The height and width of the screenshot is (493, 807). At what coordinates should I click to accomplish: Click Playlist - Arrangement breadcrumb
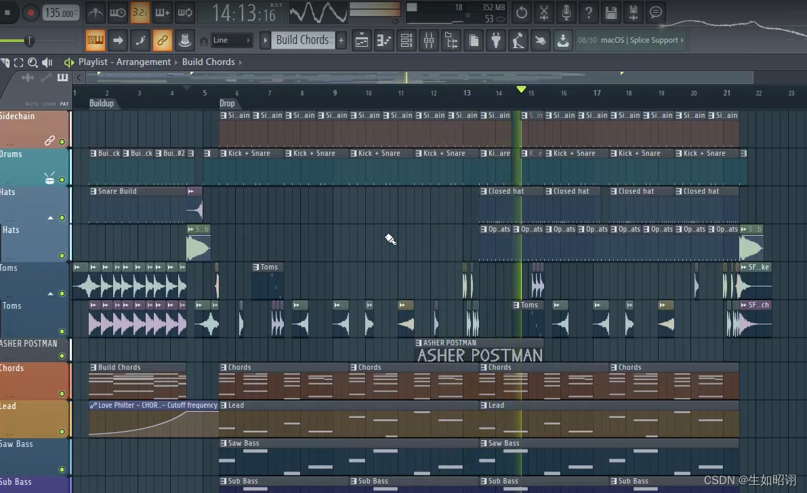tap(124, 62)
